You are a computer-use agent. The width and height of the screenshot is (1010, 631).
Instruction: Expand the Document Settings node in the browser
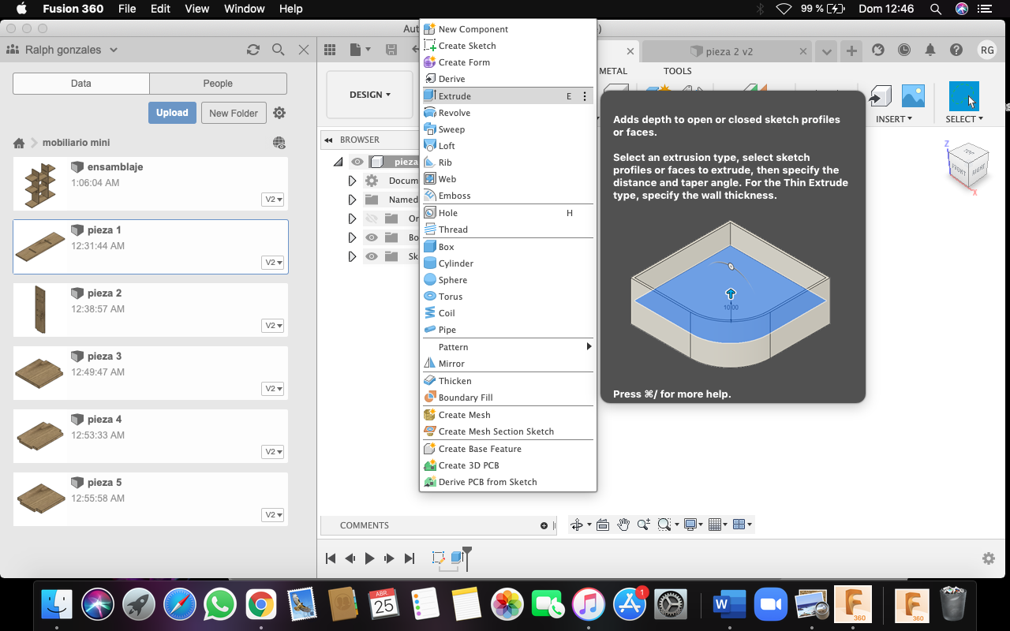point(353,181)
